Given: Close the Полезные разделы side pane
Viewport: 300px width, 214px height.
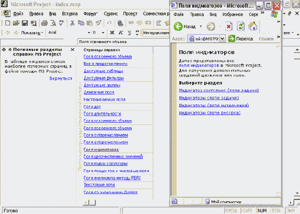Looking at the screenshot, I should 73,50.
